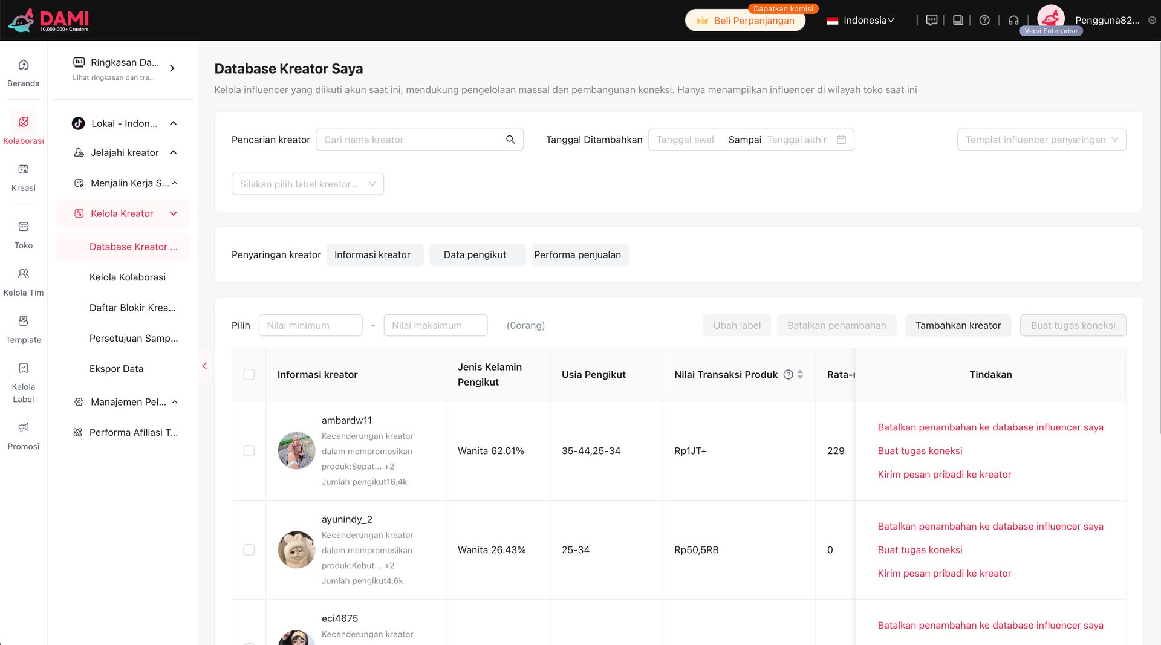Collapse Jelajahi kreator menu
Image resolution: width=1161 pixels, height=645 pixels.
(174, 152)
